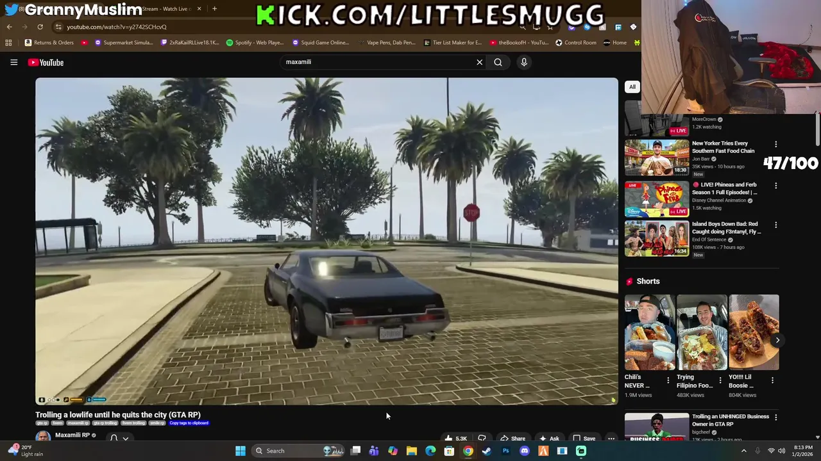This screenshot has height=461, width=821.
Task: Open options menu for Phineas and Ferb video
Action: [x=775, y=186]
